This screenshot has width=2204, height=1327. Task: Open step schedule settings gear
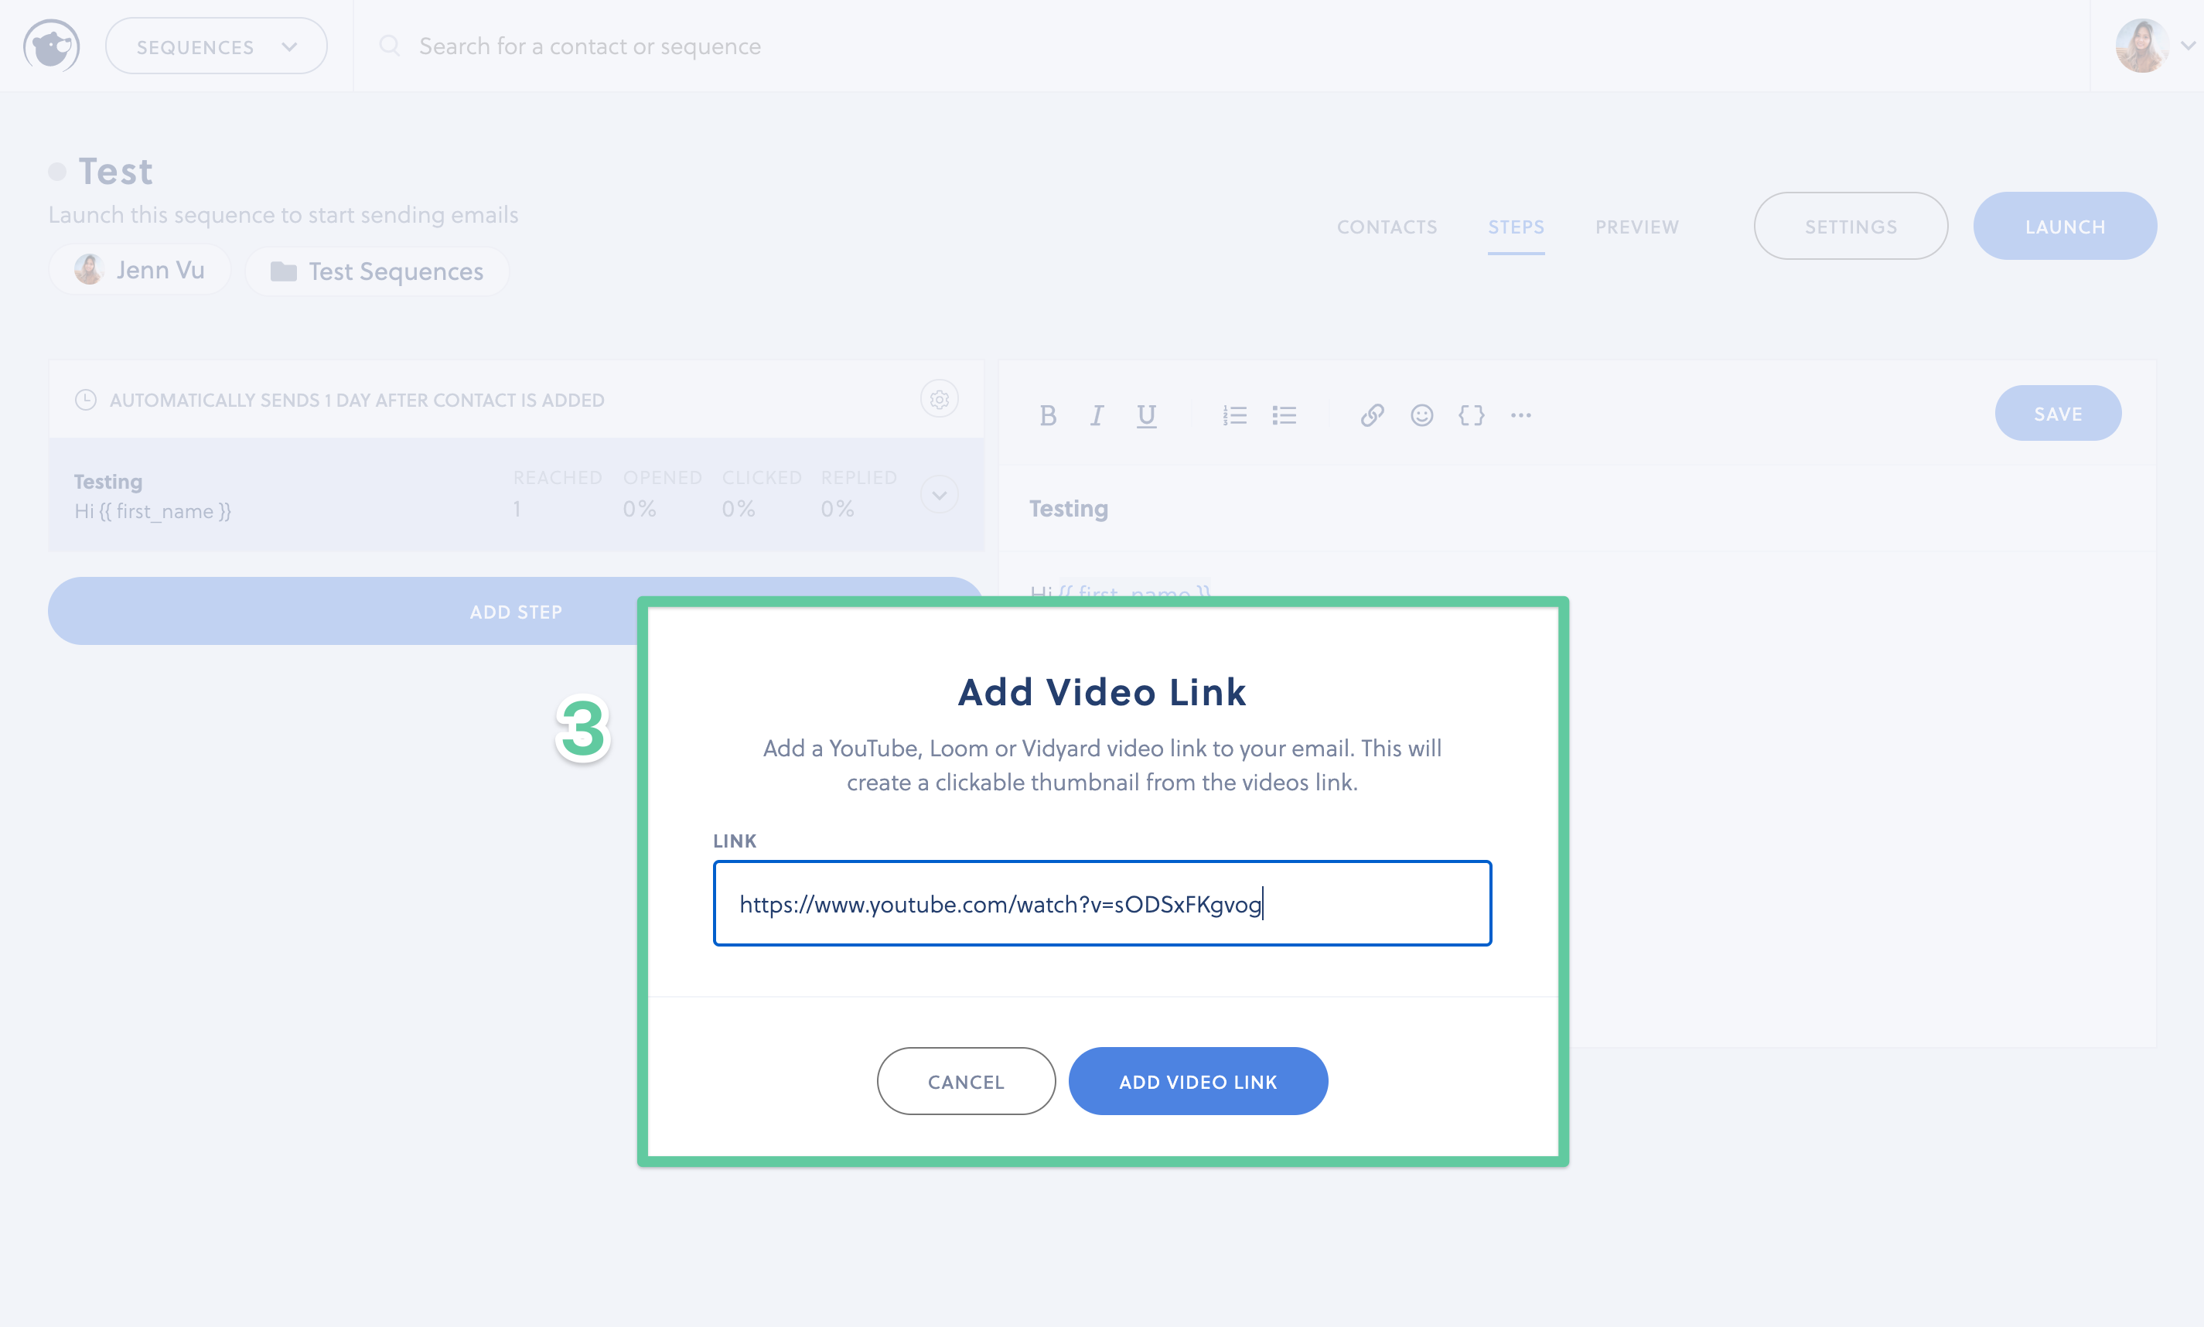click(x=939, y=399)
